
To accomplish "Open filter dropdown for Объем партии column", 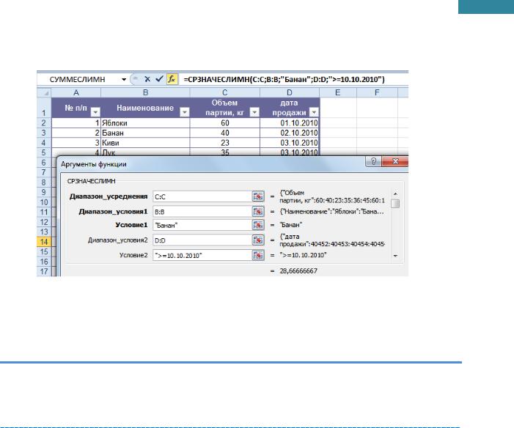I will pyautogui.click(x=254, y=112).
